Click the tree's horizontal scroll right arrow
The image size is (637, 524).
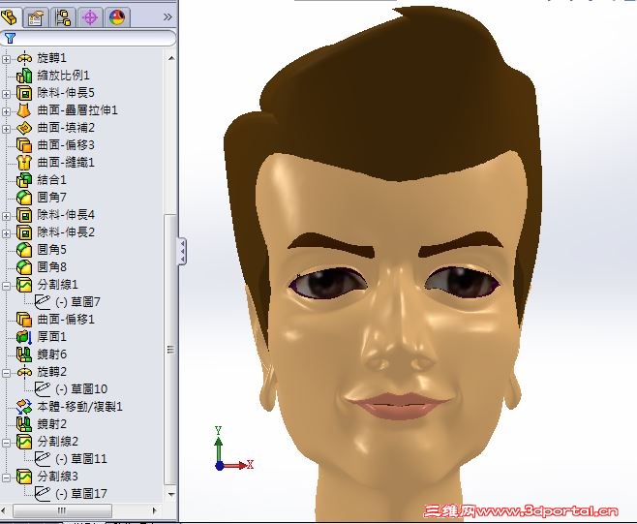point(154,510)
